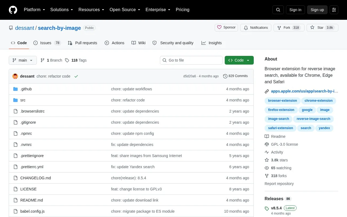The width and height of the screenshot is (347, 217).
Task: Click the star icon beside 3.8k stars
Action: (267, 160)
